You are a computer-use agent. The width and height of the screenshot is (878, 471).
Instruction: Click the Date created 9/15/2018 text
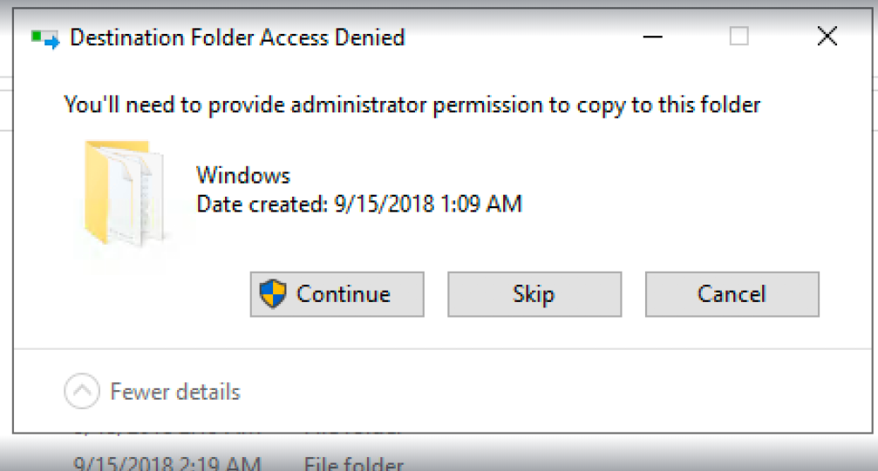[359, 205]
